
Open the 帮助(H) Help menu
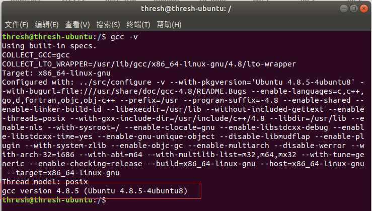click(x=169, y=25)
